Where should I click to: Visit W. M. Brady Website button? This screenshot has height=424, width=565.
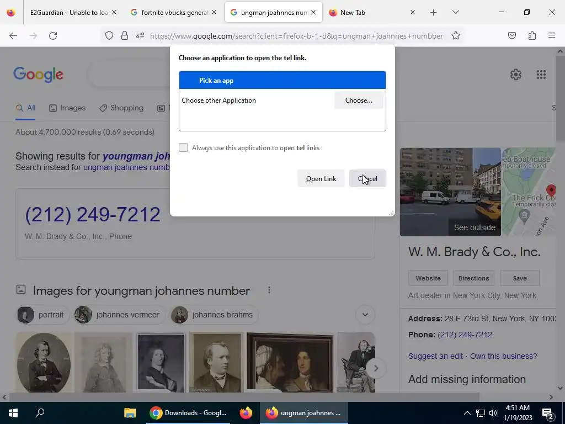[428, 278]
